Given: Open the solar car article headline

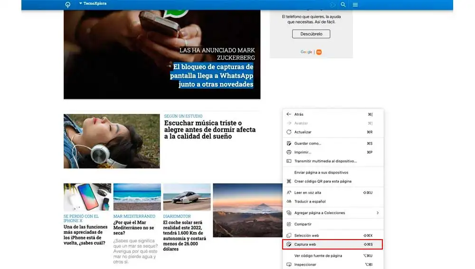Looking at the screenshot, I should point(184,235).
